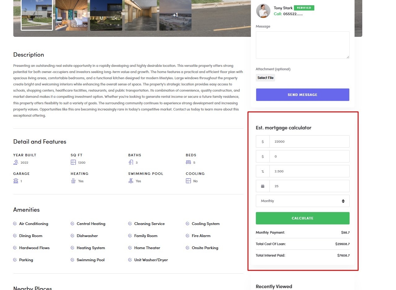Image resolution: width=396 pixels, height=290 pixels.
Task: Click the Sq Ft floor plan icon
Action: pos(73,162)
